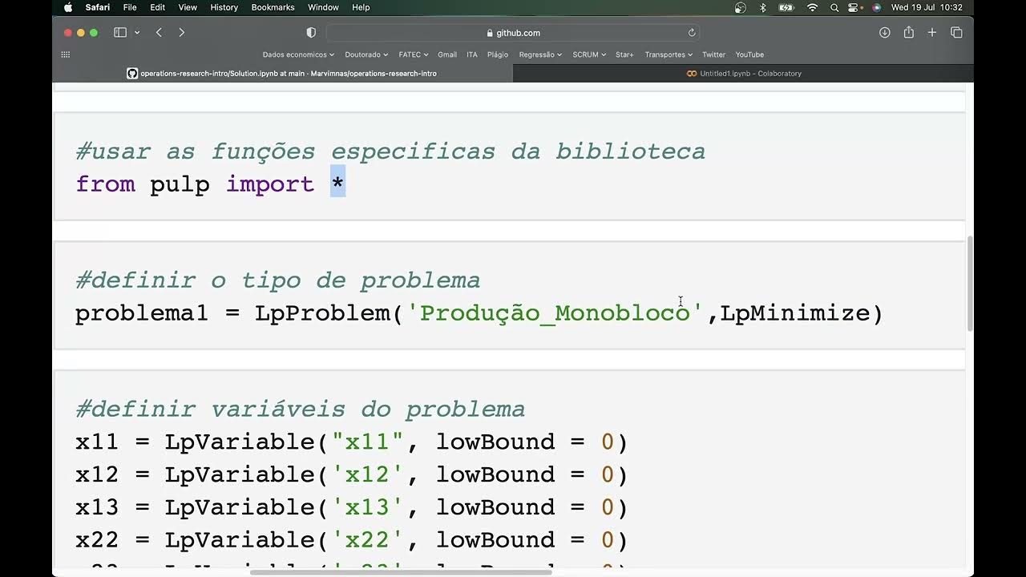Show Safari downloads
Image resolution: width=1026 pixels, height=577 pixels.
[x=885, y=33]
